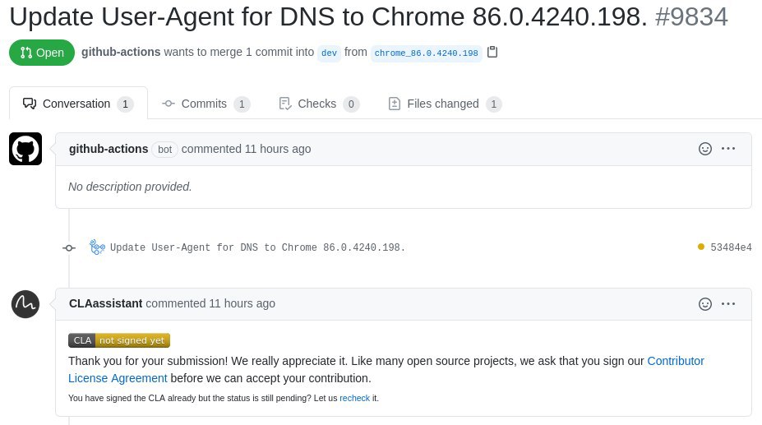The image size is (762, 425).
Task: Click the recheck link
Action: (355, 398)
